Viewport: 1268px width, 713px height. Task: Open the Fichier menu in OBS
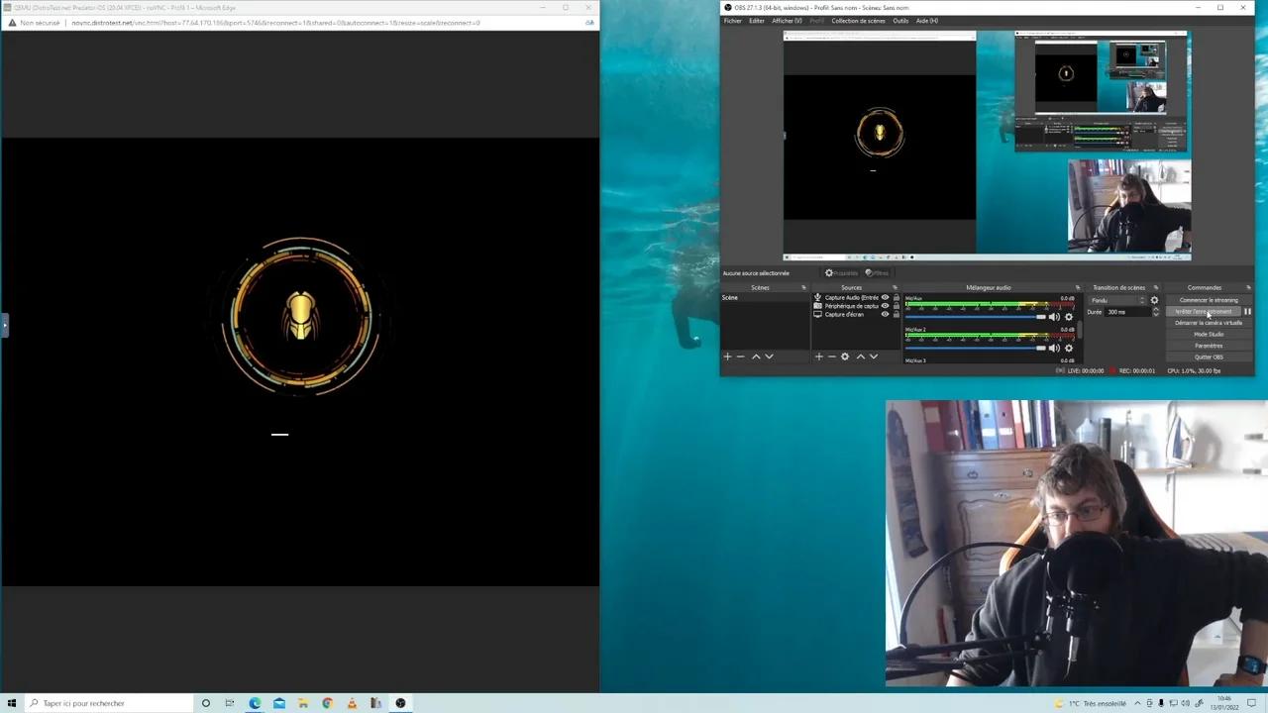pos(732,21)
